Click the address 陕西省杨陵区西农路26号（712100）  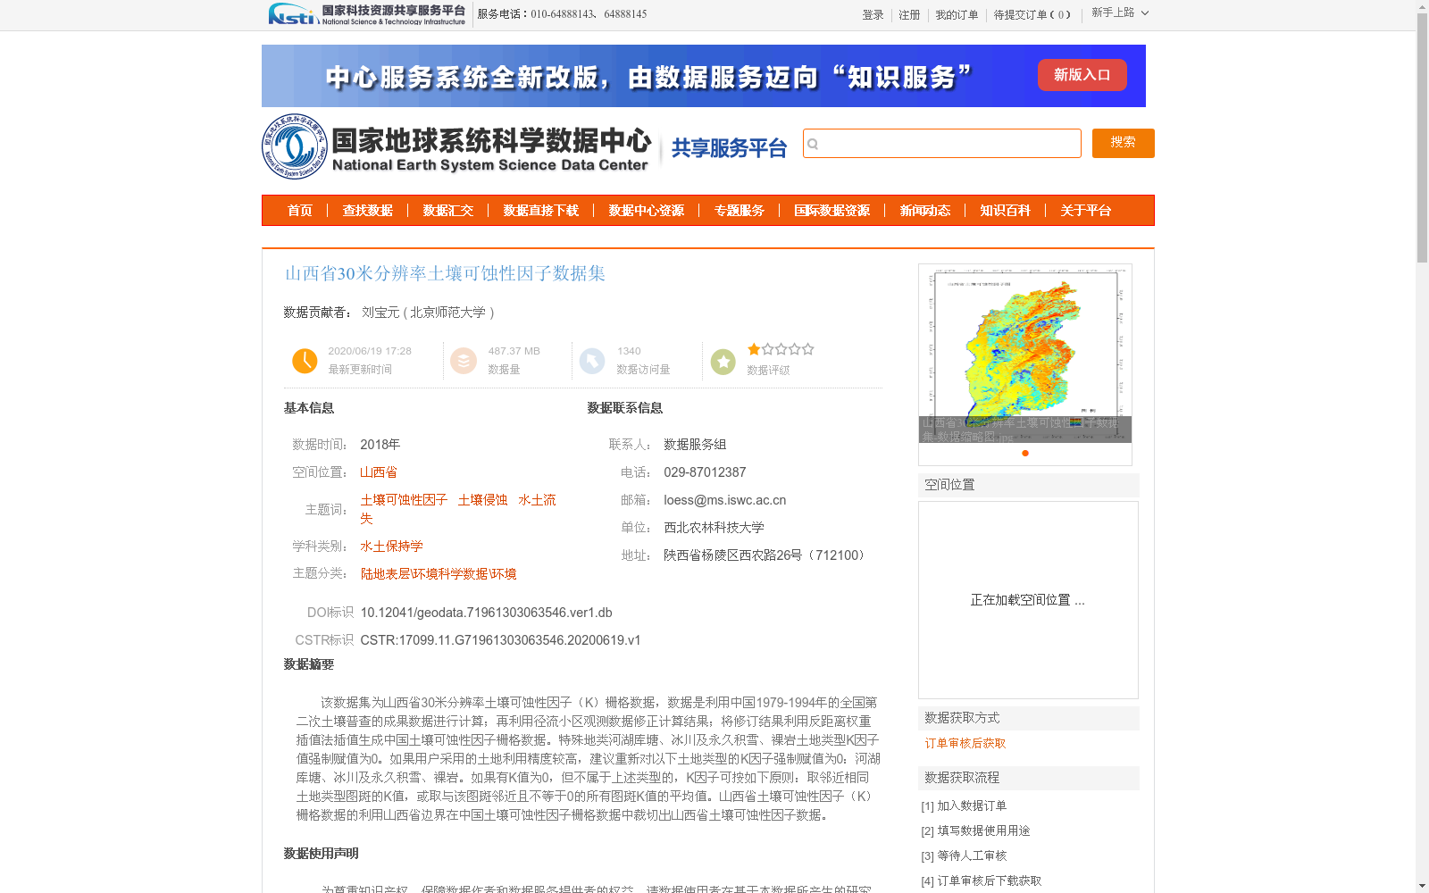point(766,555)
